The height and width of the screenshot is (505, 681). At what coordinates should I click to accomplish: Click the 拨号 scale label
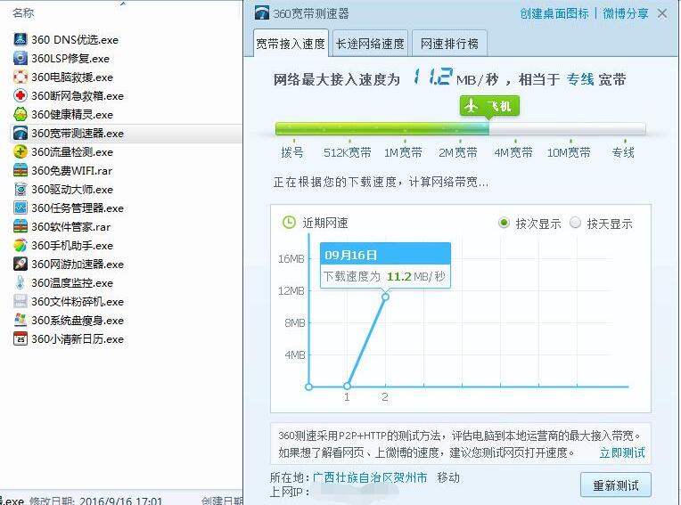point(292,152)
